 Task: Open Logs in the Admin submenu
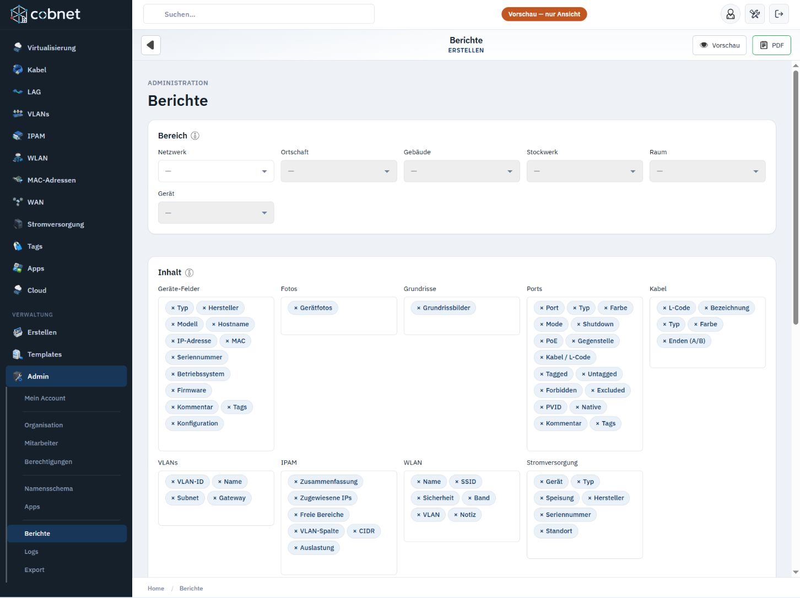[31, 552]
